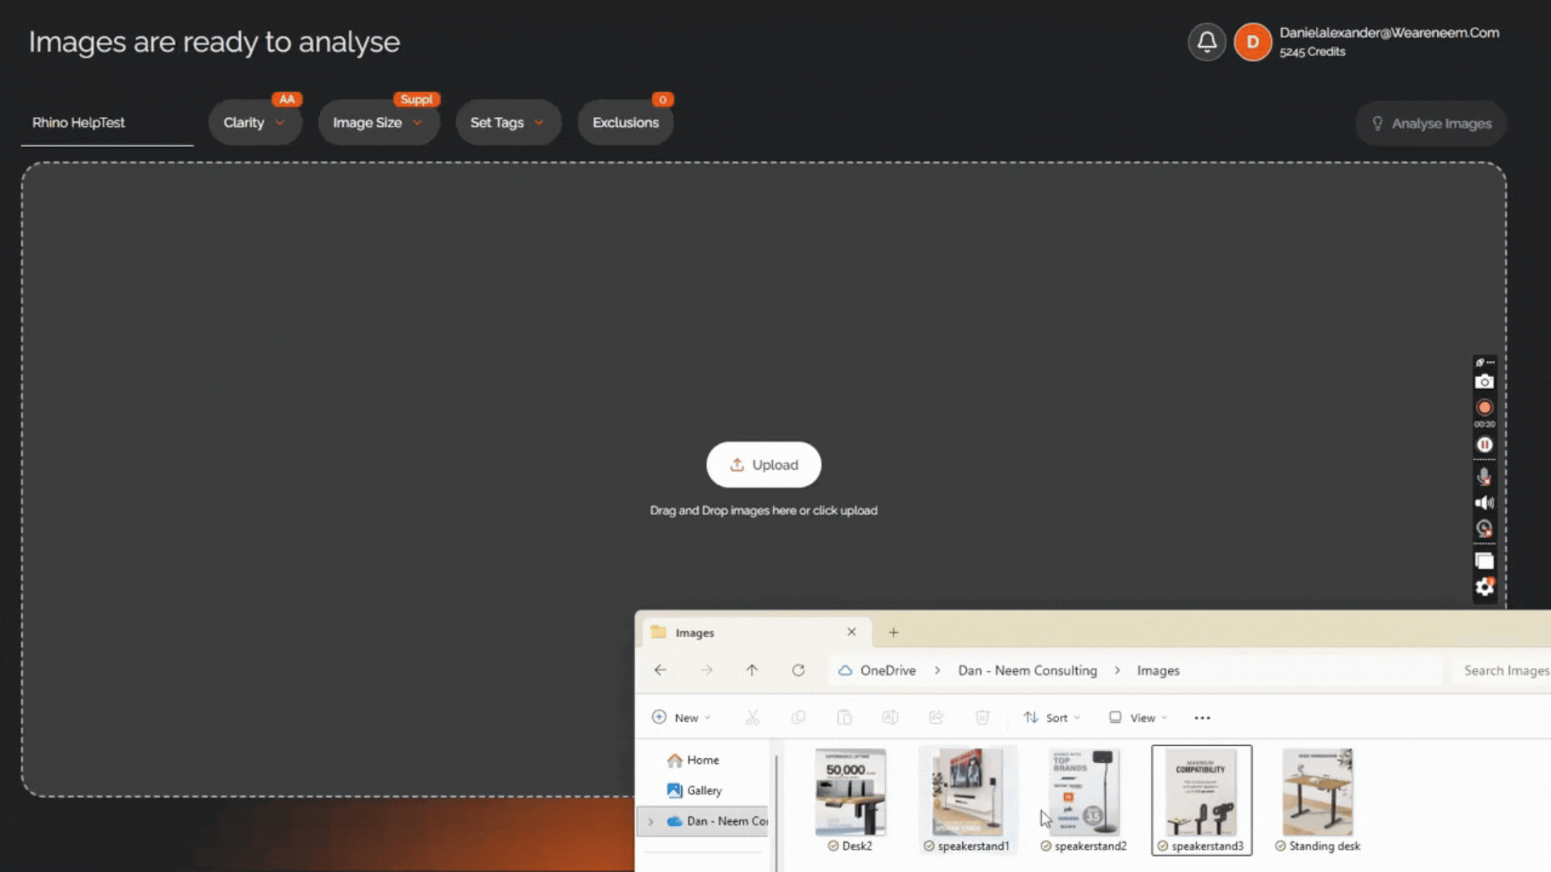Select the speakerstand2 image thumbnail

1084,794
